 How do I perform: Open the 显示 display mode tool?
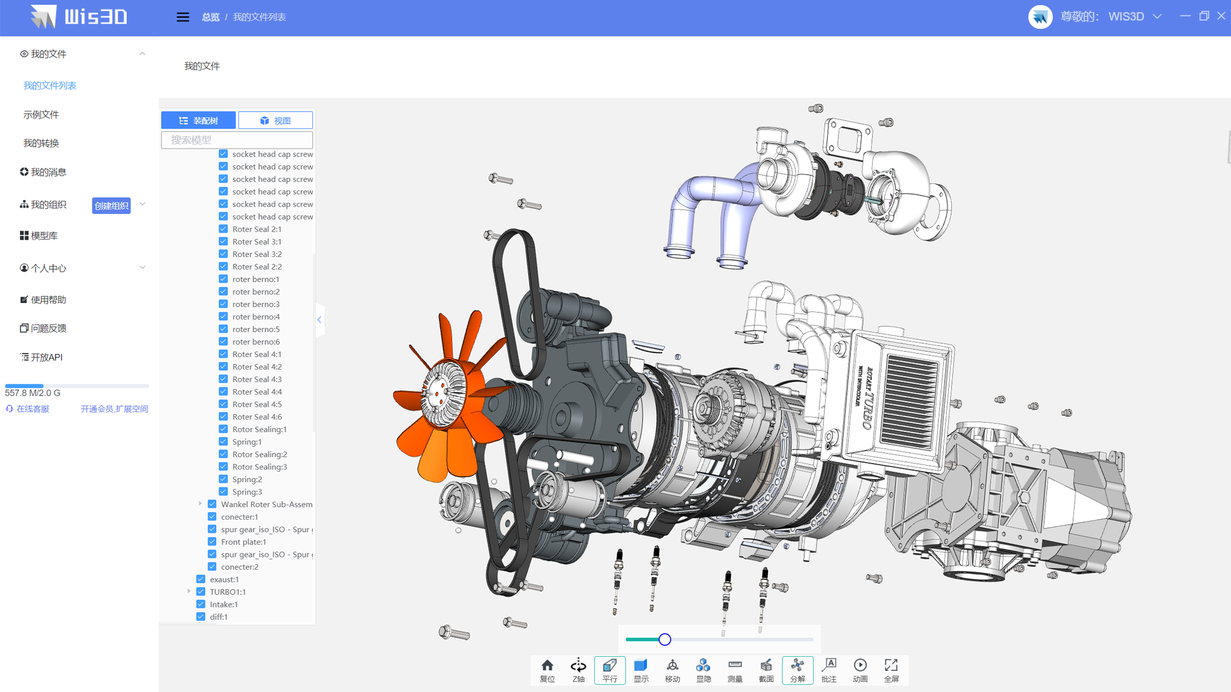(641, 670)
